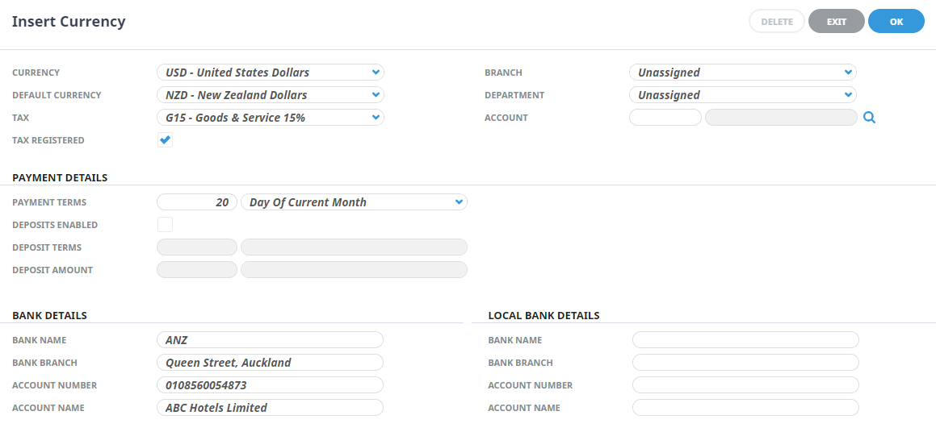Expand the Branch dropdown
Screen dimensions: 936x432
[x=742, y=73]
